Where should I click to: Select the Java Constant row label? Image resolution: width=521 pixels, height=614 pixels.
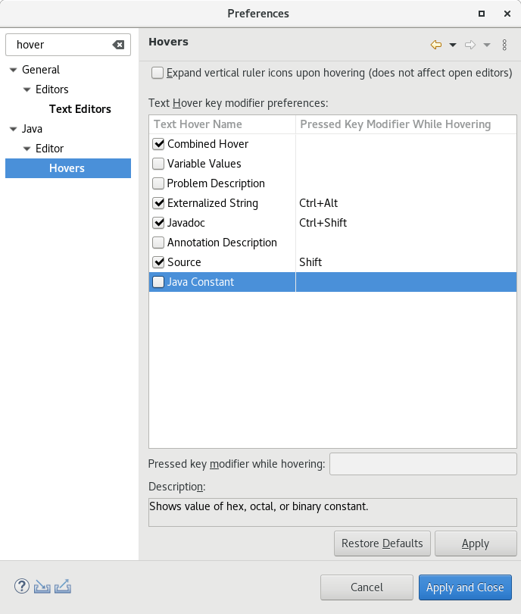(x=201, y=282)
